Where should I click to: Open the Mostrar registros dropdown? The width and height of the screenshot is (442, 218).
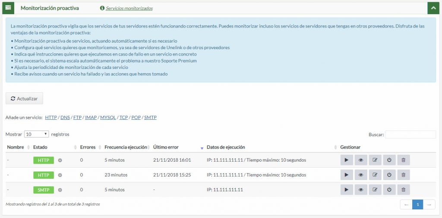pyautogui.click(x=37, y=134)
